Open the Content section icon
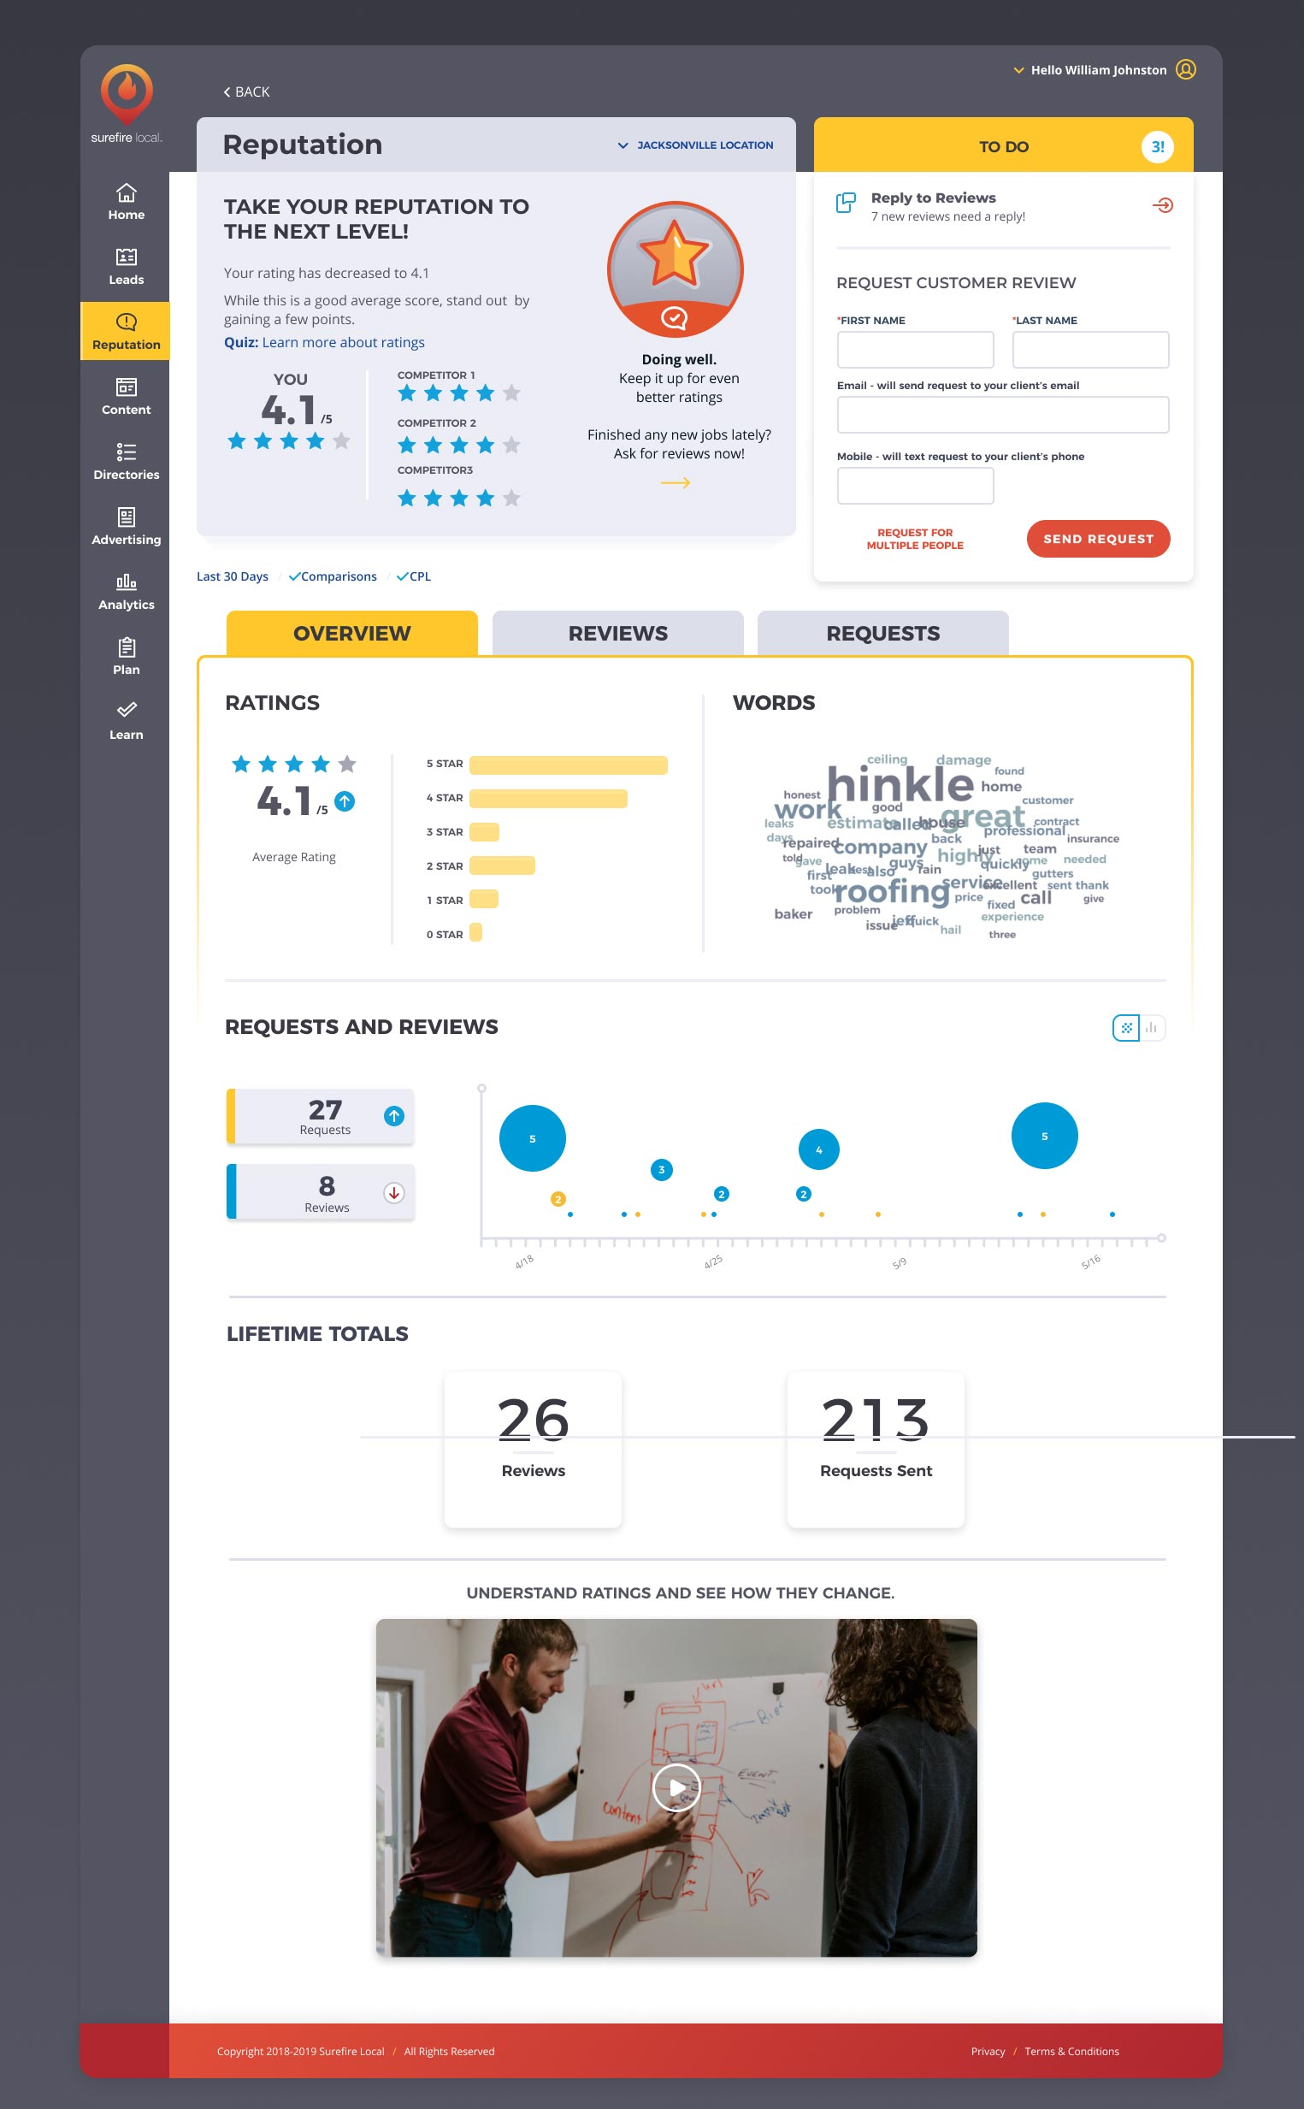Image resolution: width=1304 pixels, height=2109 pixels. [x=126, y=387]
